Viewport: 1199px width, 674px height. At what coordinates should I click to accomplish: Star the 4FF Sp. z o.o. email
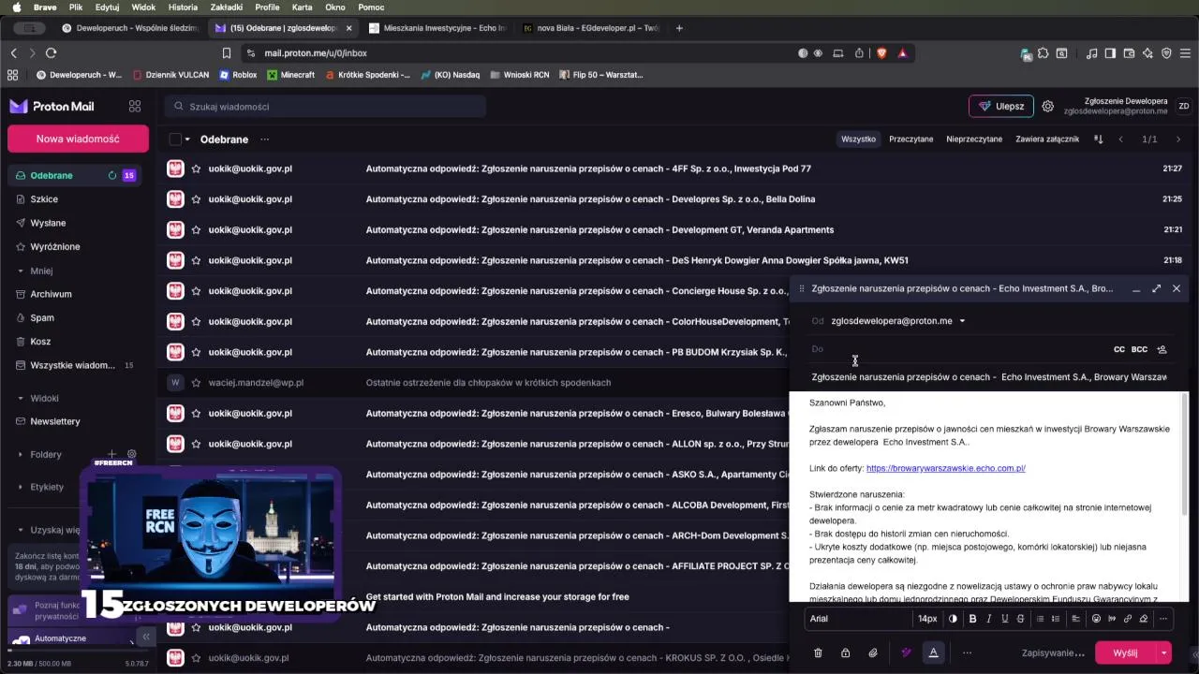[196, 168]
